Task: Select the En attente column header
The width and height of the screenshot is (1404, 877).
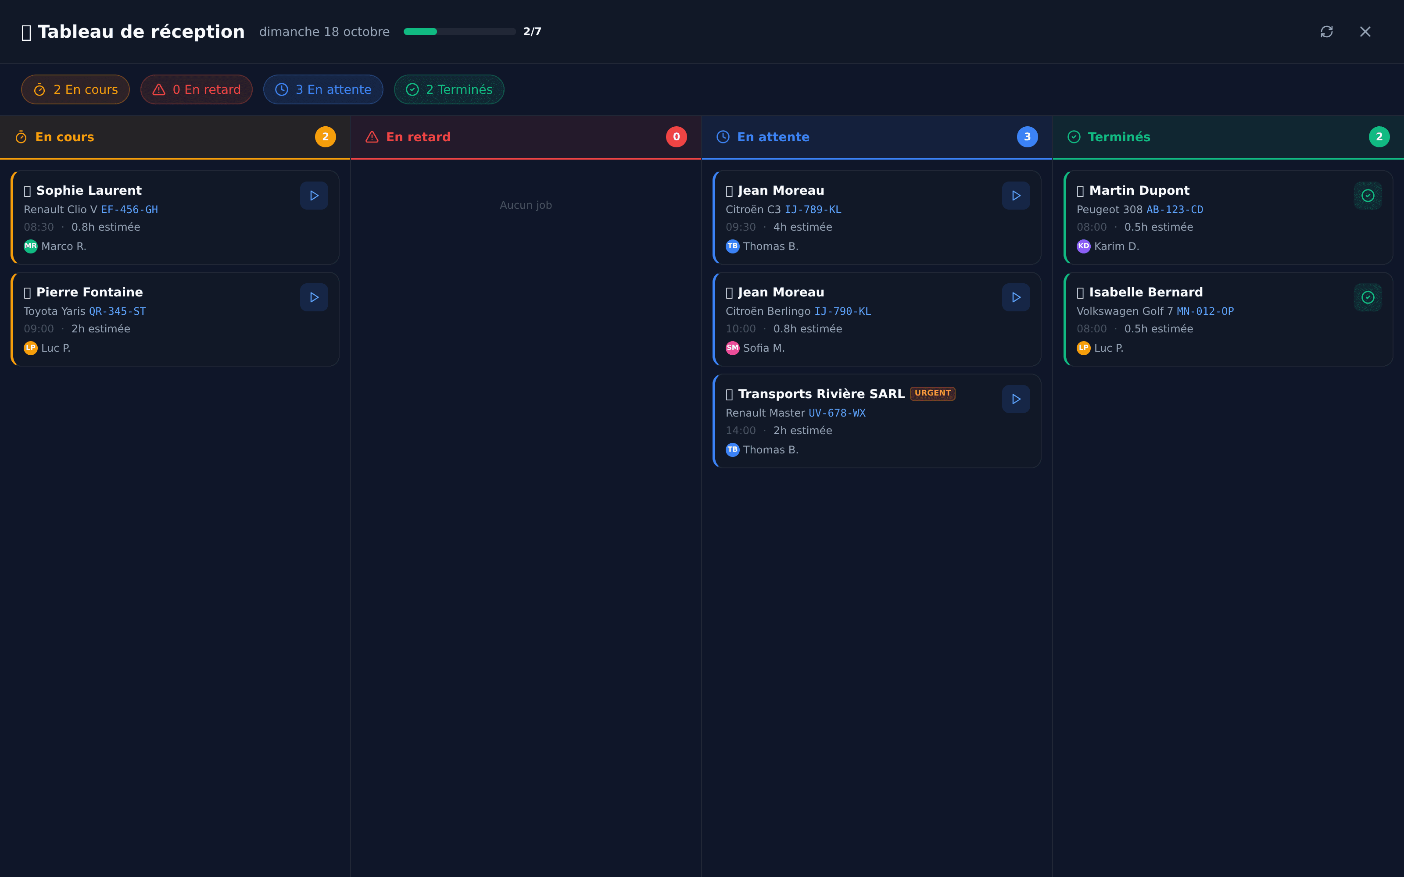Action: click(x=877, y=137)
